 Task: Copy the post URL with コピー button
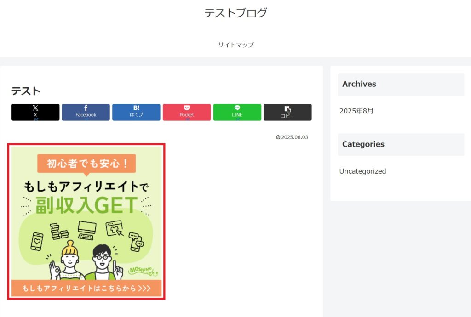[x=288, y=113]
